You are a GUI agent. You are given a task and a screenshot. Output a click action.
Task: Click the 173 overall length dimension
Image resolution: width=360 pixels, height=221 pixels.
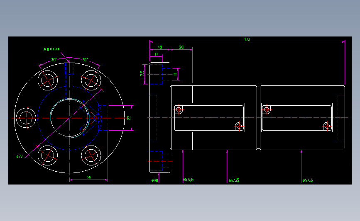(247, 39)
